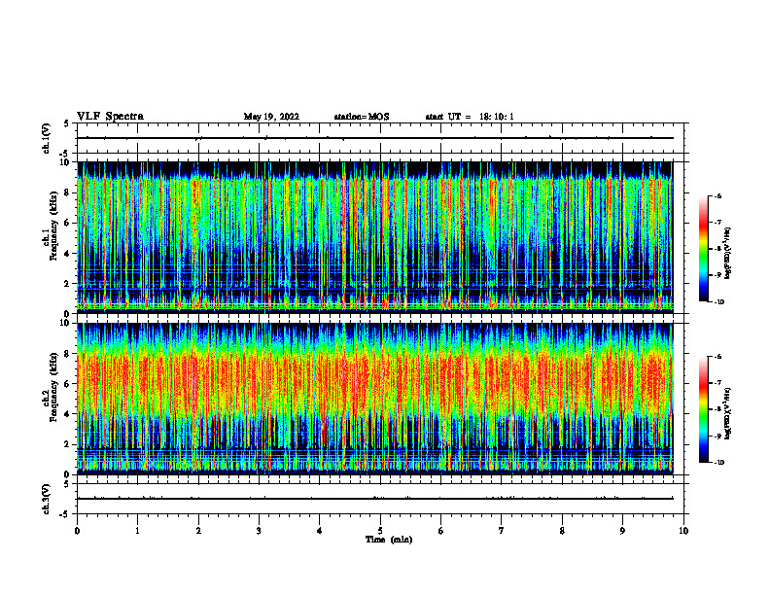The width and height of the screenshot is (770, 595).
Task: Select the "May 19, 2022" date text
Action: 271,117
